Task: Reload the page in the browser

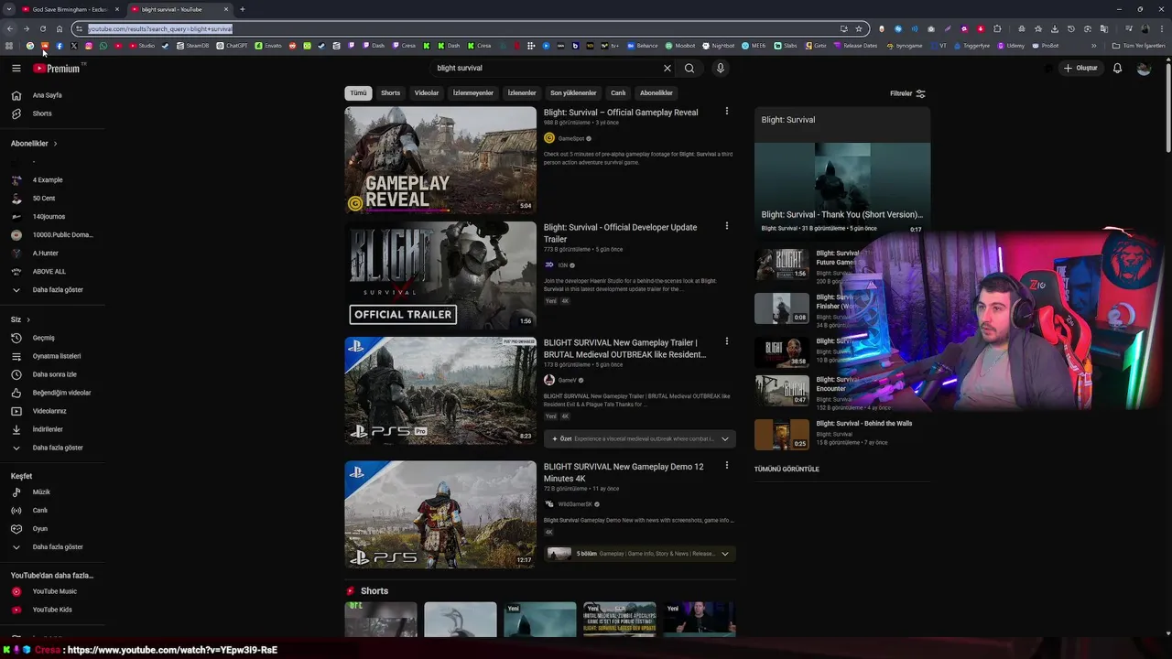Action: click(42, 28)
